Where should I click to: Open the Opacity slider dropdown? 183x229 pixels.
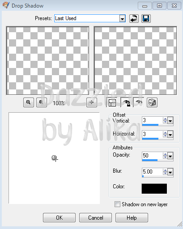tap(170, 156)
